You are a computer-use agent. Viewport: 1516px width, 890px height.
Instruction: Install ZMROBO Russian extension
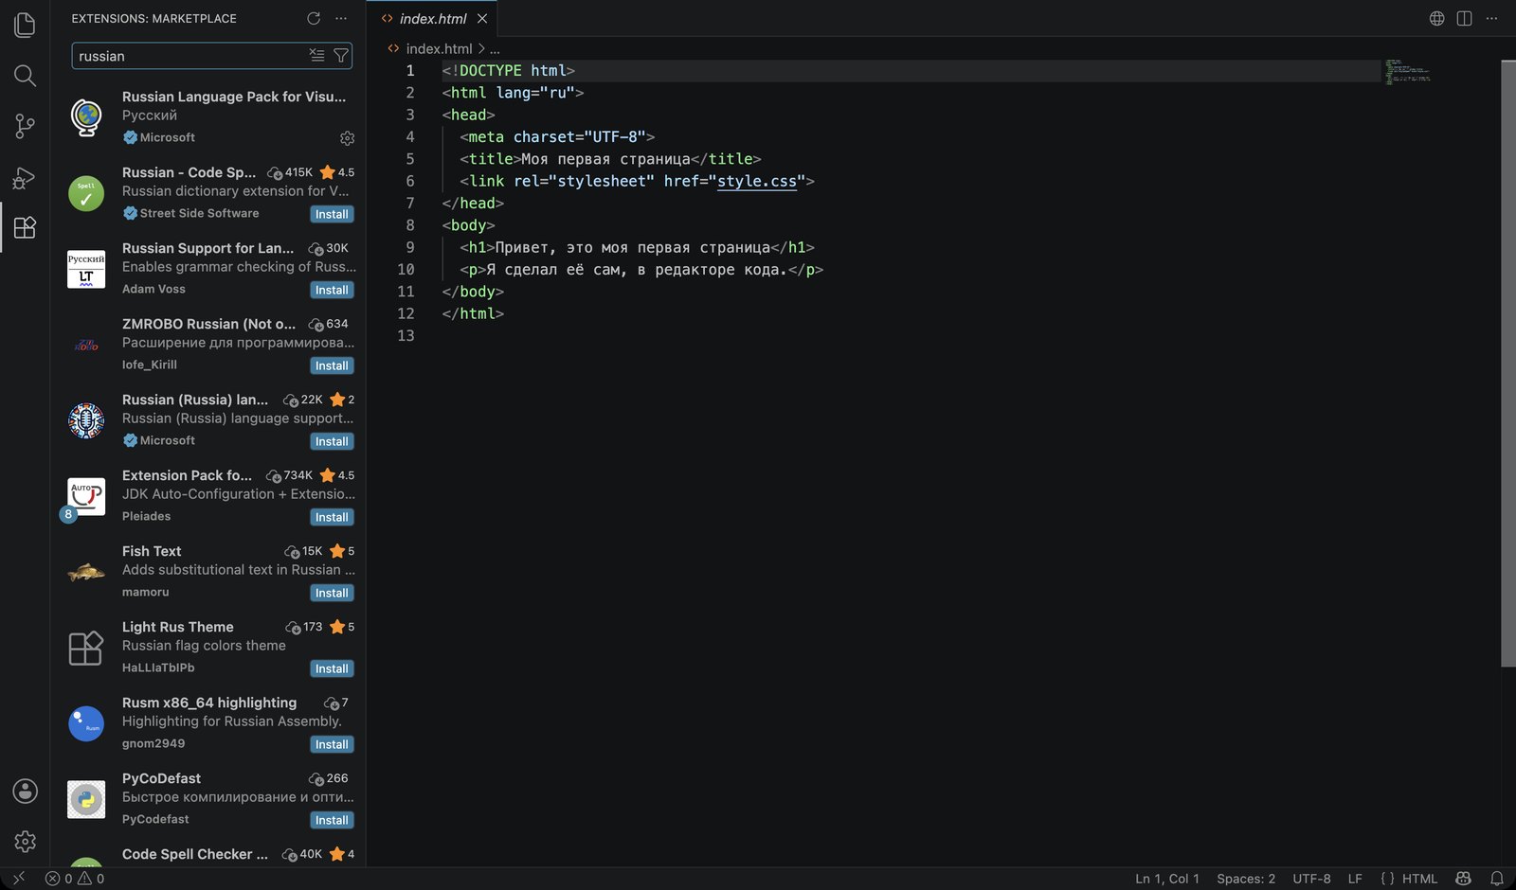pos(332,365)
